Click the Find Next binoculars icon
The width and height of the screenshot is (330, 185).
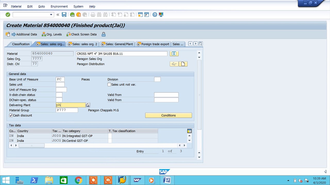coord(105,15)
